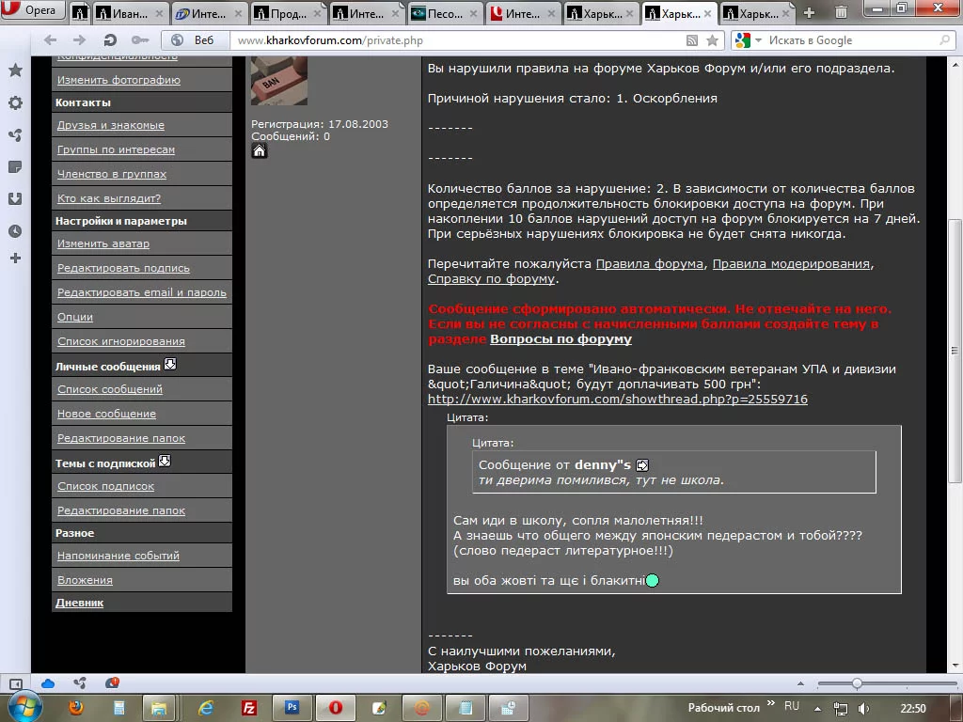The image size is (963, 722).
Task: Open Правила форума link
Action: click(649, 264)
